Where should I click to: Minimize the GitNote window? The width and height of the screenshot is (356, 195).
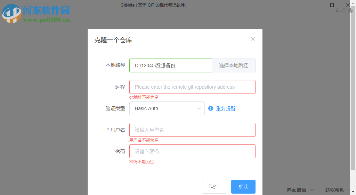click(316, 5)
